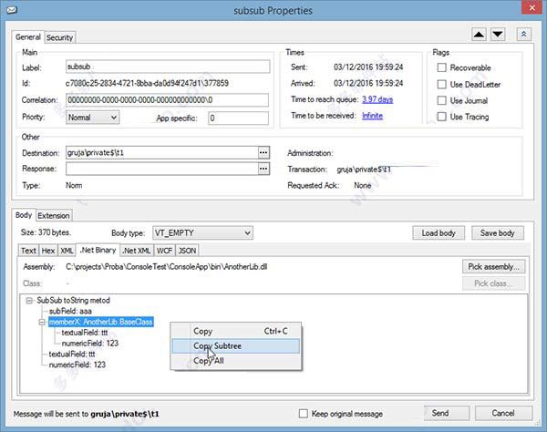Go to previous message with up arrow
Image resolution: width=547 pixels, height=432 pixels.
coord(479,34)
